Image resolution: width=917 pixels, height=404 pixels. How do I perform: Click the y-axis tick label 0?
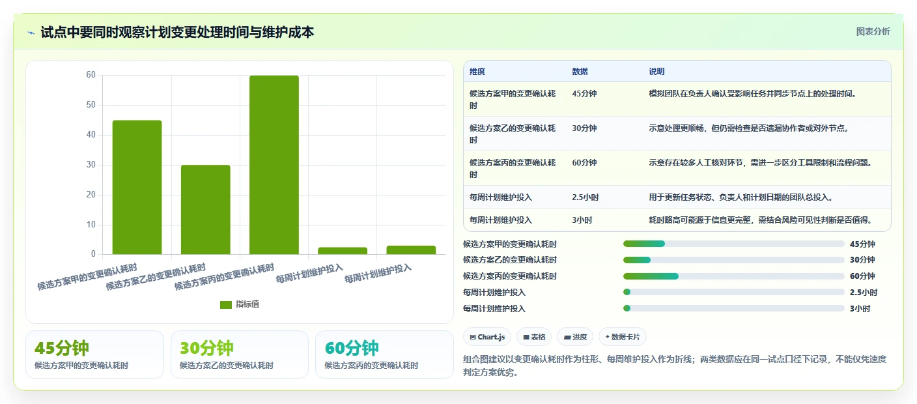pos(93,254)
